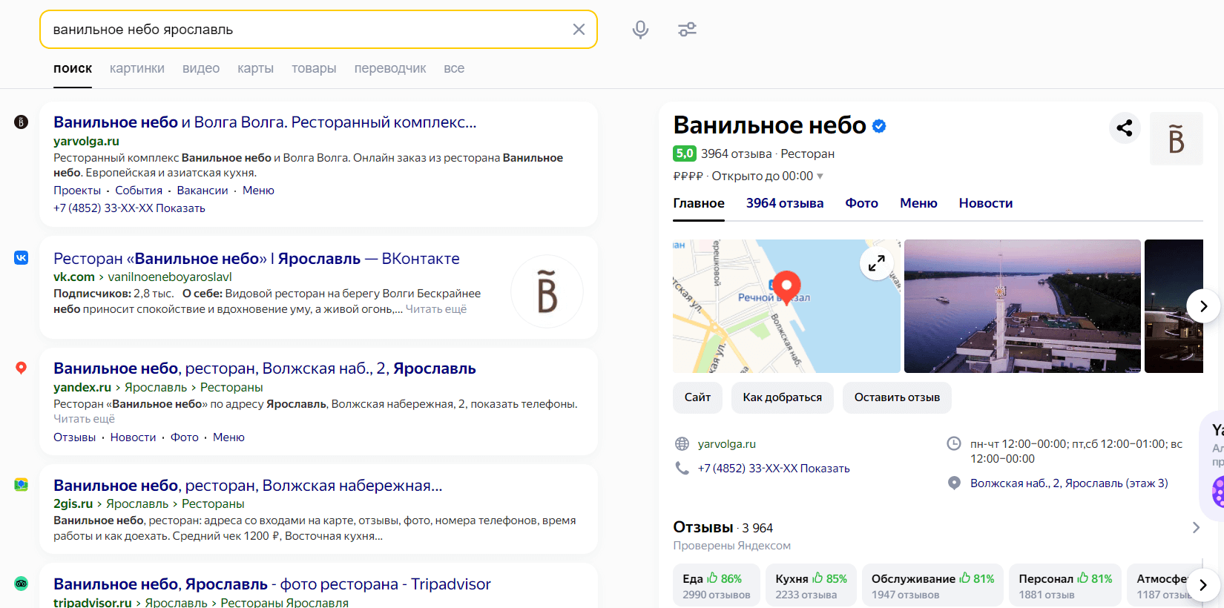Click the VK favicon next to ВКонтакте result
Screen dimensions: 1224x608
pyautogui.click(x=21, y=257)
